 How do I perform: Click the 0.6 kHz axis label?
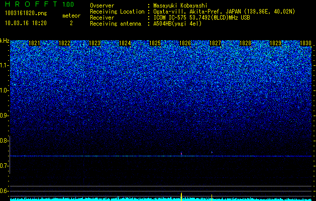[x=5, y=191]
